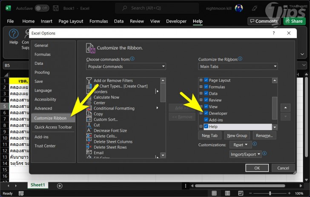Switch to Page Break Preview in status bar
Viewport: 310px width, 197px height.
coord(241,193)
